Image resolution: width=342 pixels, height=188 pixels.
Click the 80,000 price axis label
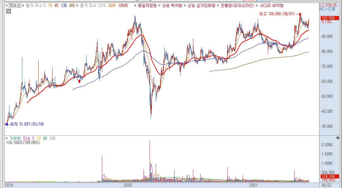pos(327,52)
